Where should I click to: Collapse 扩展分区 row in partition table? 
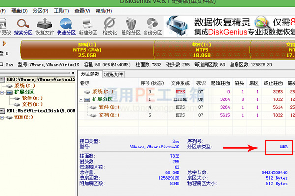pyautogui.click(x=81, y=100)
